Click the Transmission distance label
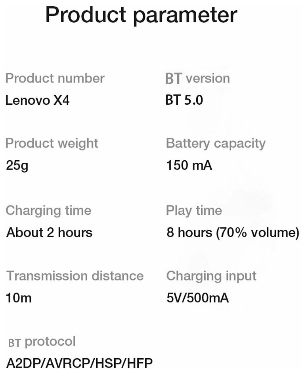This screenshot has width=306, height=373. pyautogui.click(x=75, y=275)
